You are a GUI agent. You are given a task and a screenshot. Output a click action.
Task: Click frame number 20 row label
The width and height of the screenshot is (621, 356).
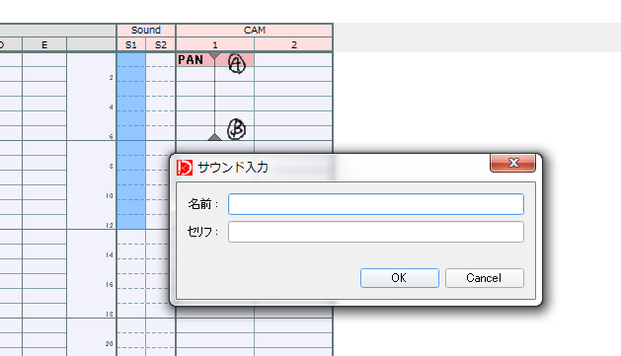(x=110, y=344)
